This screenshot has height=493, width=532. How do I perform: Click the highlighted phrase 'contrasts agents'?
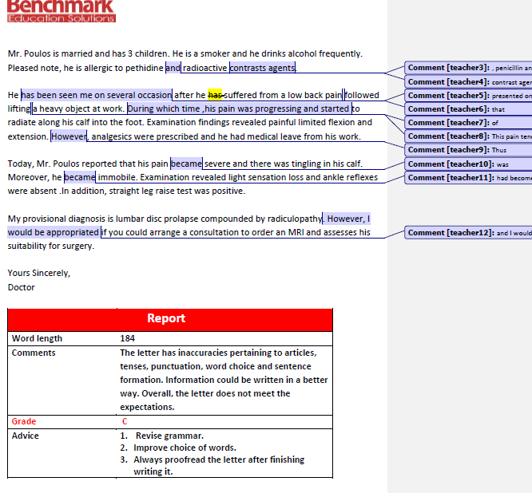point(263,68)
